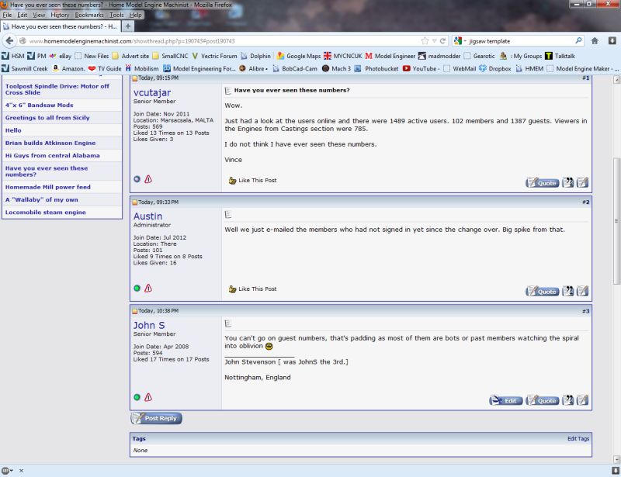The image size is (621, 477).
Task: Multi-quote Austin's post icon
Action: tap(568, 292)
